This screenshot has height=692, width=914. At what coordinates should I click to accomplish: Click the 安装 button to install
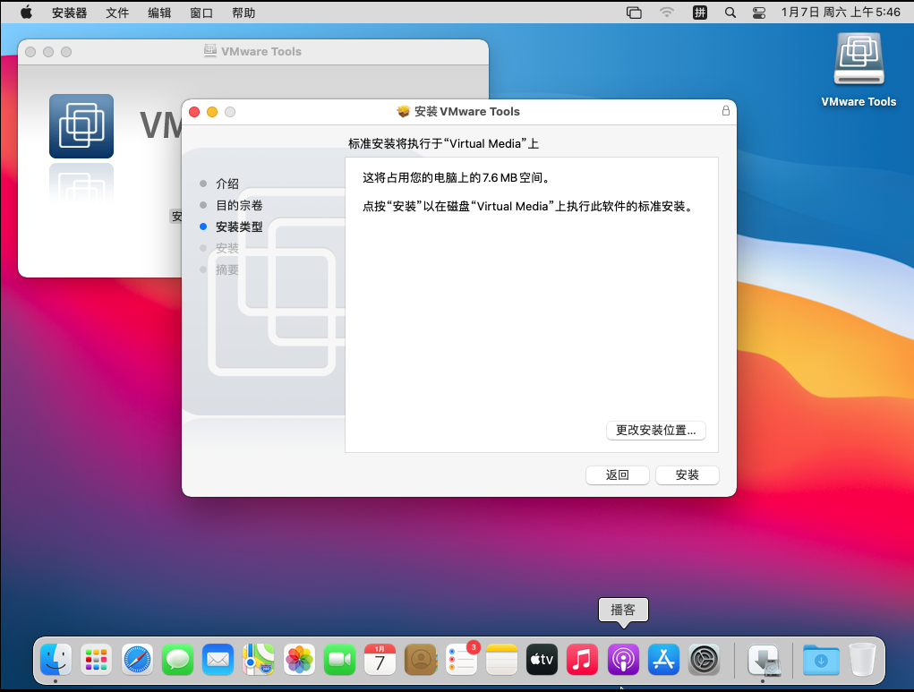(x=688, y=475)
